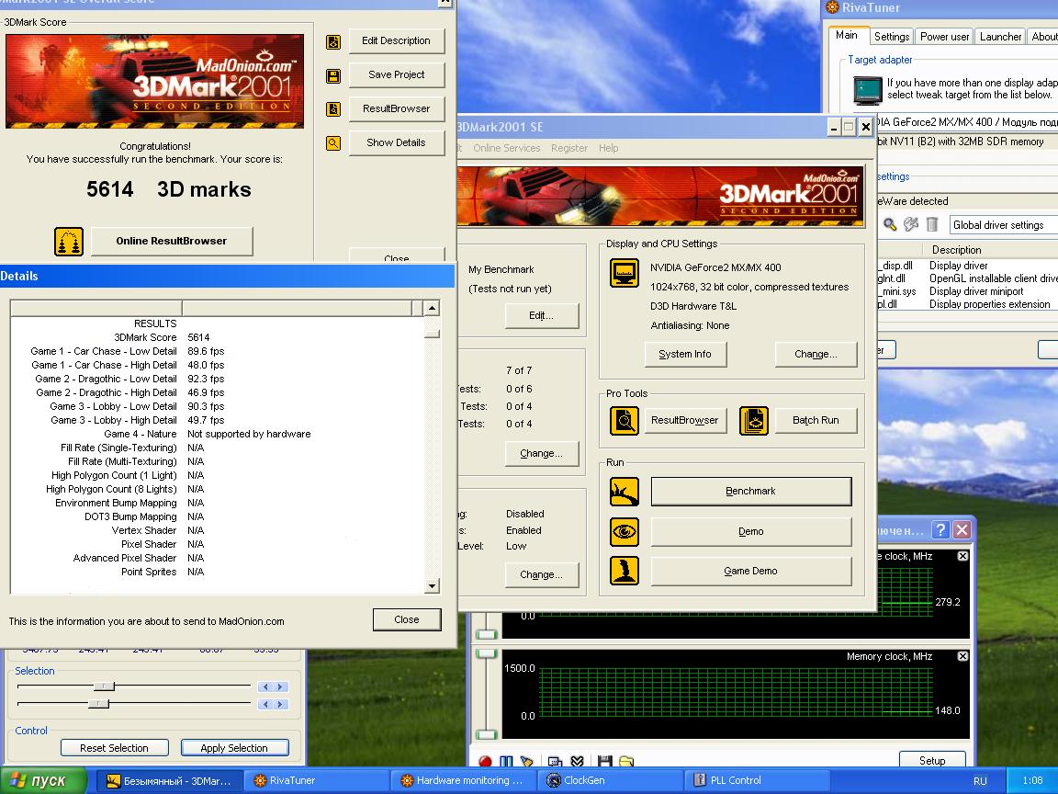This screenshot has height=794, width=1058.
Task: Click the Game Demo joystick icon
Action: pyautogui.click(x=625, y=571)
